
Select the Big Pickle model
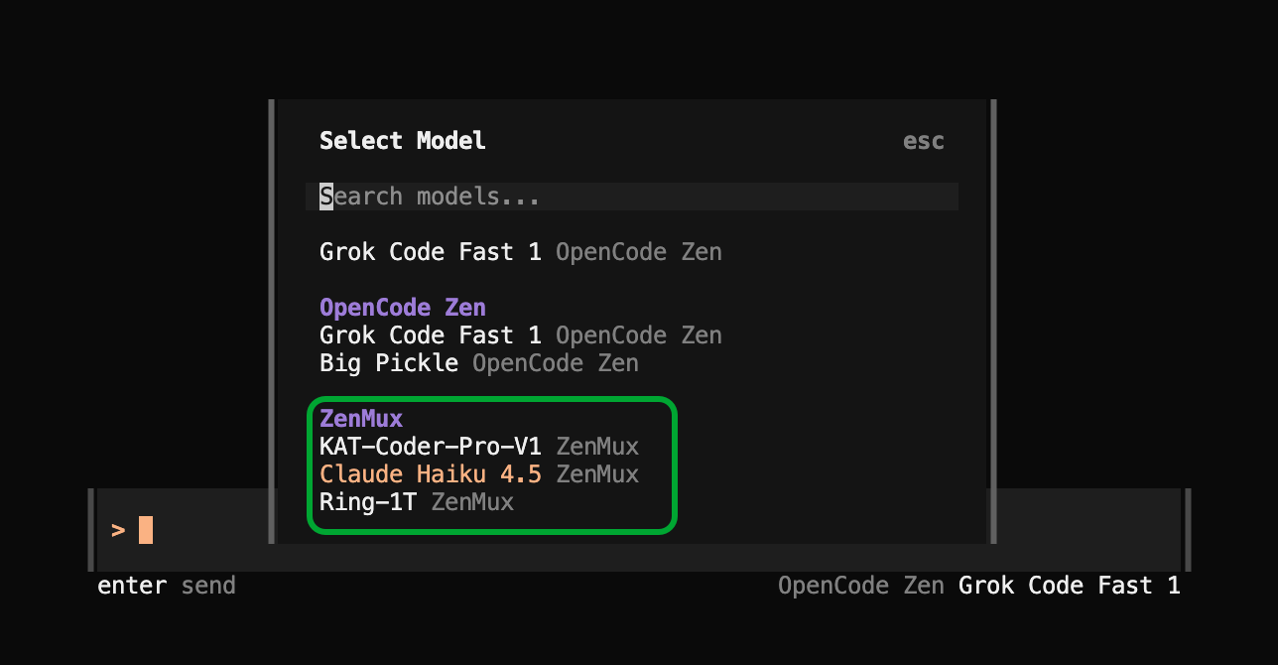click(x=388, y=363)
